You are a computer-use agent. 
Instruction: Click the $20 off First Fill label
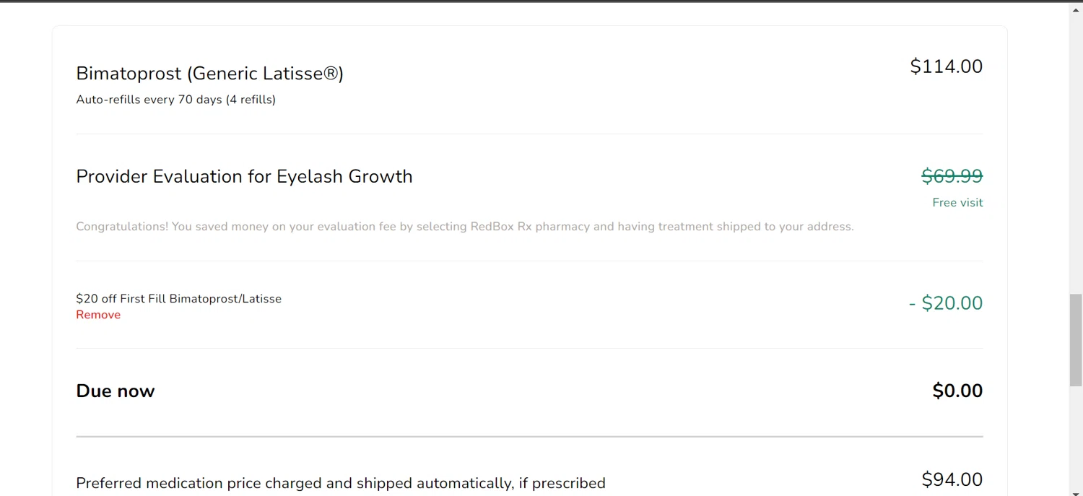(x=178, y=299)
